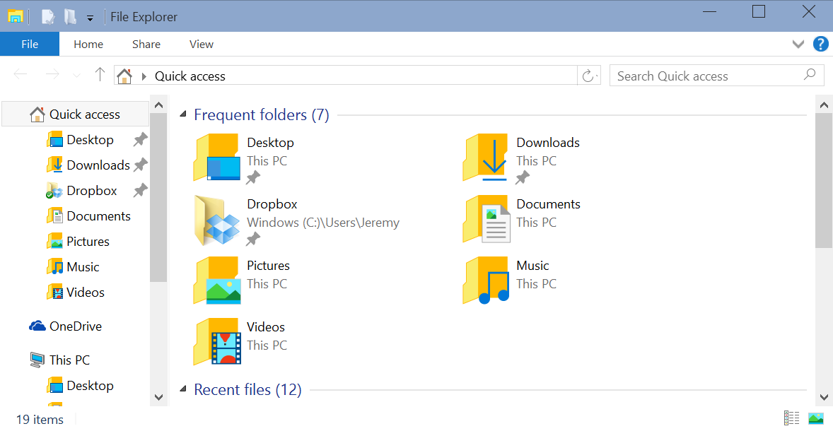Switch to the View ribbon tab
This screenshot has height=431, width=833.
click(x=202, y=44)
